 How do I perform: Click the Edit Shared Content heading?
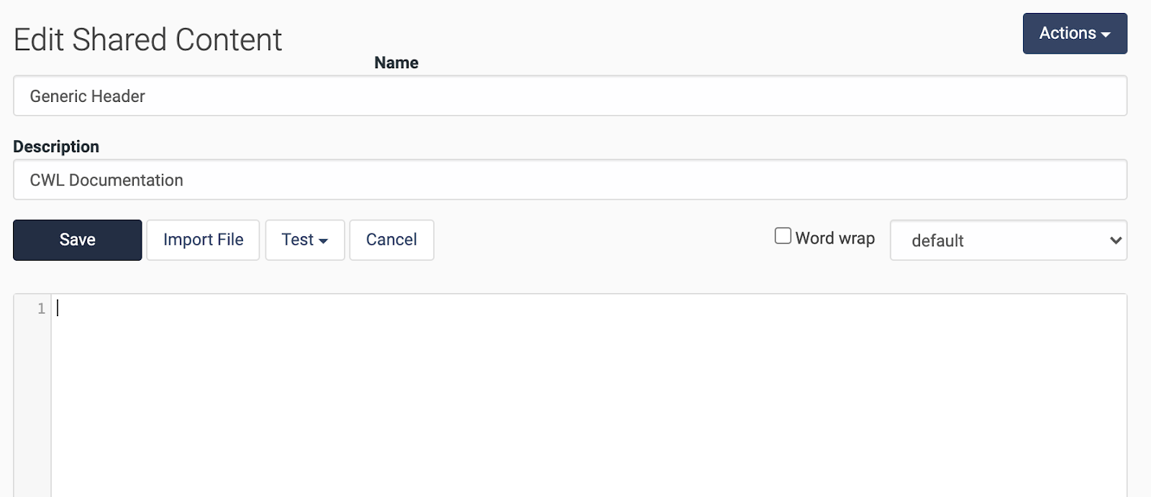147,40
